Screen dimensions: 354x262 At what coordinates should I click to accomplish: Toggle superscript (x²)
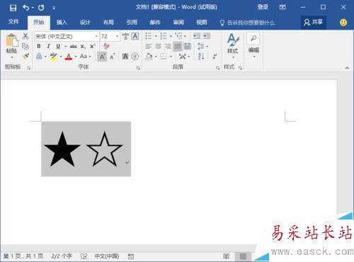(x=93, y=46)
